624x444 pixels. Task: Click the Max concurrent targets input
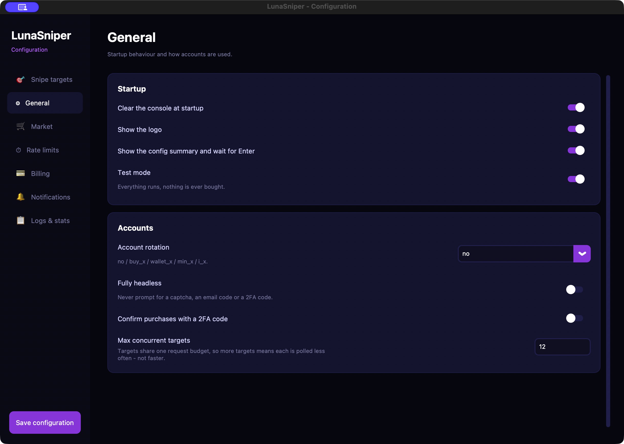click(563, 347)
